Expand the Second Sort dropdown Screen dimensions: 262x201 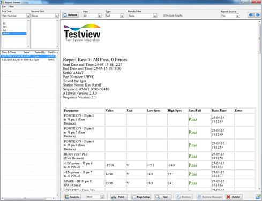click(x=57, y=16)
